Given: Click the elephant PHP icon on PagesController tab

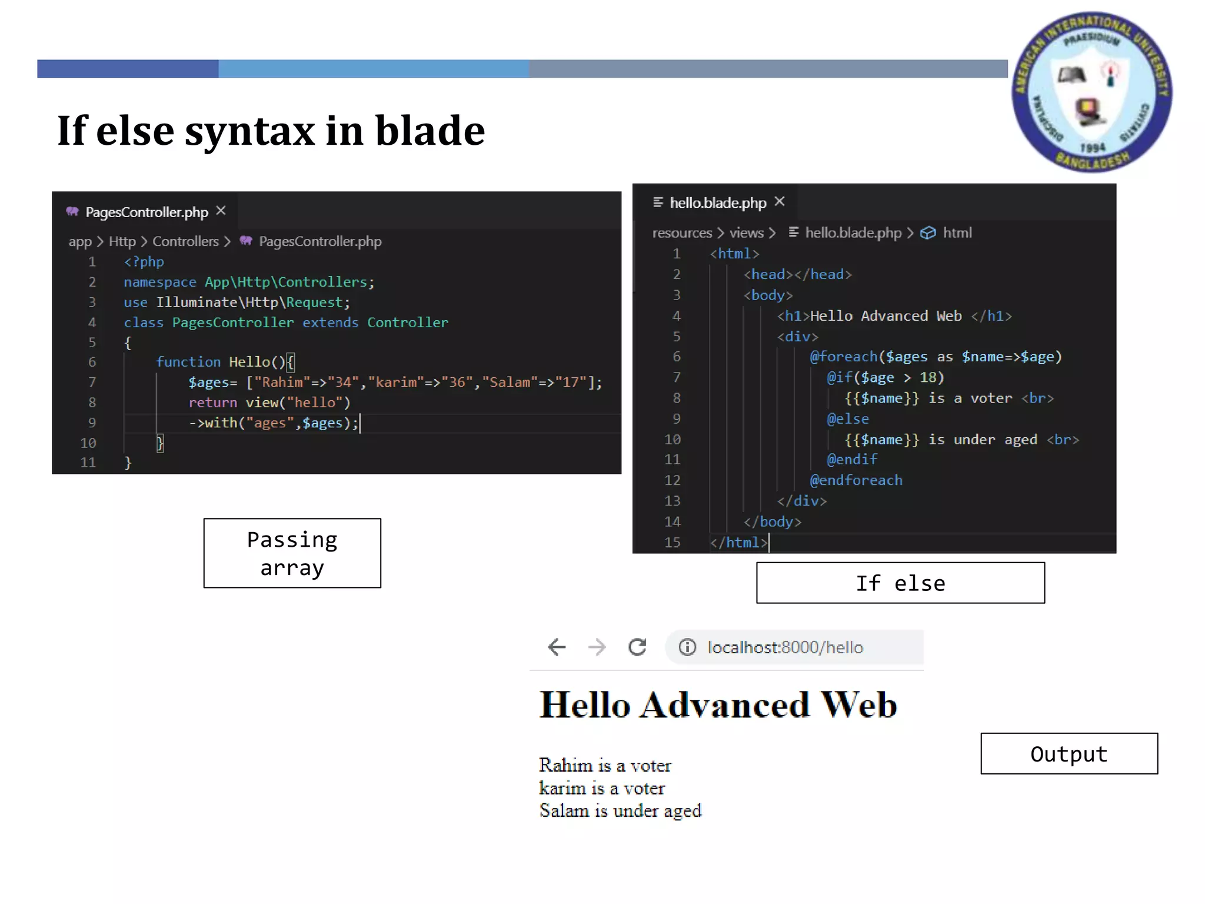Looking at the screenshot, I should click(72, 212).
